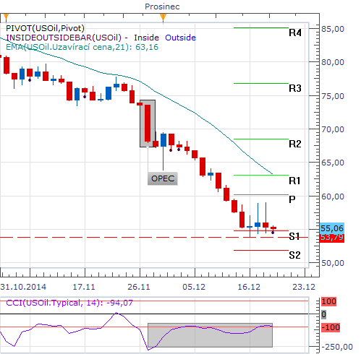Click the current price tag 55,06
Image resolution: width=361 pixels, height=354 pixels.
[332, 228]
